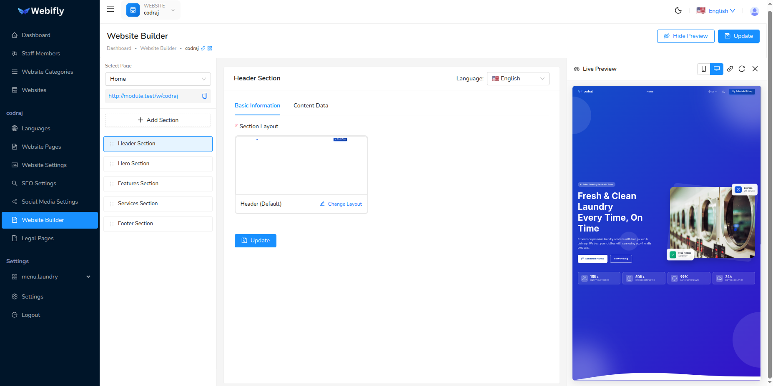Expand the menu.laundry settings chevron

(88, 276)
